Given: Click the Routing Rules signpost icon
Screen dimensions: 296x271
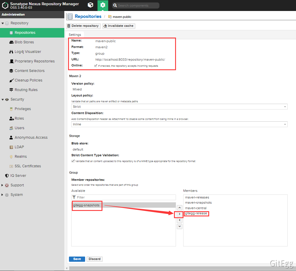Looking at the screenshot, I should pos(11,90).
